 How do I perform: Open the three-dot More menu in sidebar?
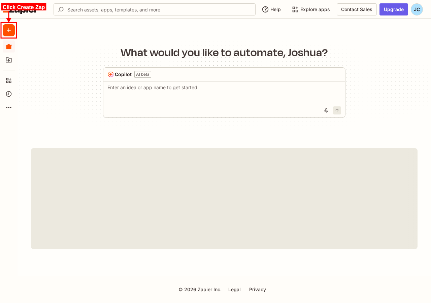pos(8,107)
